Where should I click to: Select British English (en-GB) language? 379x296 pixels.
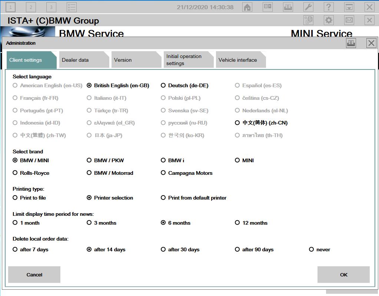pyautogui.click(x=118, y=85)
